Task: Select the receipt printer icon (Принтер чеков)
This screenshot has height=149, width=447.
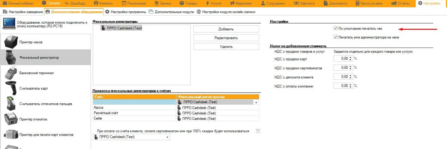Action: coord(11,42)
